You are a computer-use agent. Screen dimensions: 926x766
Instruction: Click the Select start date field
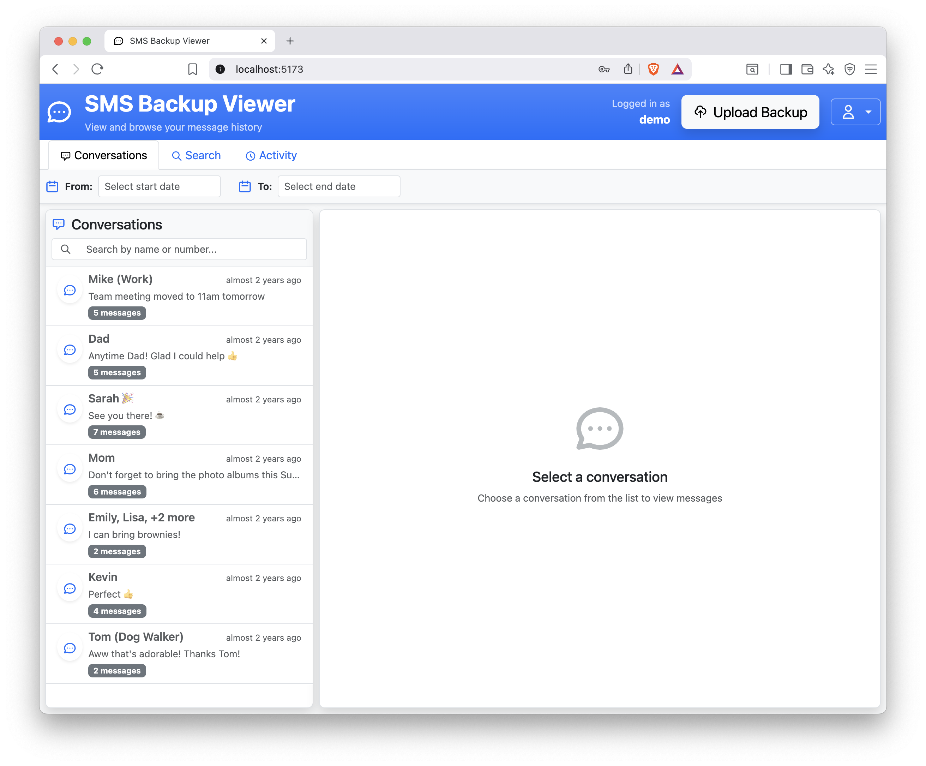[x=159, y=186]
